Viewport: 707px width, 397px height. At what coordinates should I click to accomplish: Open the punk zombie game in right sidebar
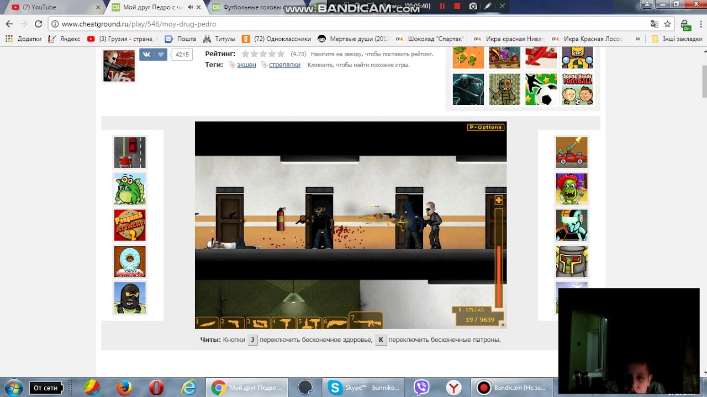click(572, 189)
